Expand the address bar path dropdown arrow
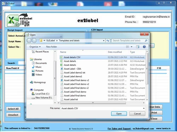 pos(104,40)
